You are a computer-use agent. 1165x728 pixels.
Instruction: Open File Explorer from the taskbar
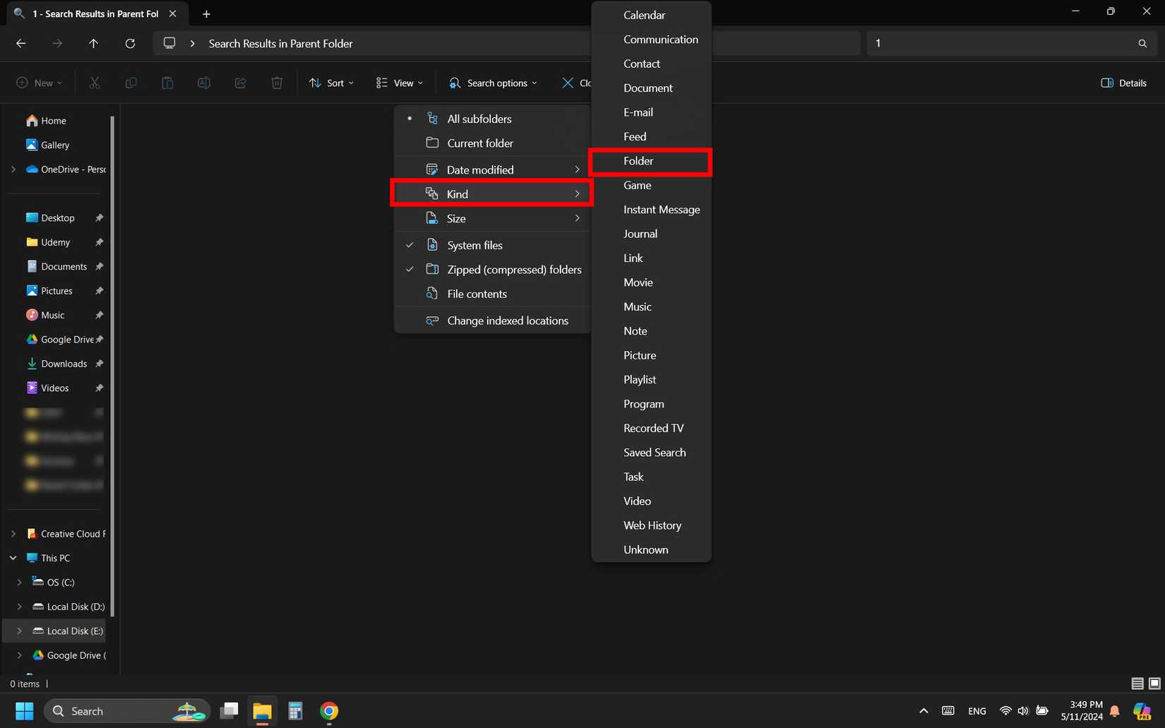(262, 711)
